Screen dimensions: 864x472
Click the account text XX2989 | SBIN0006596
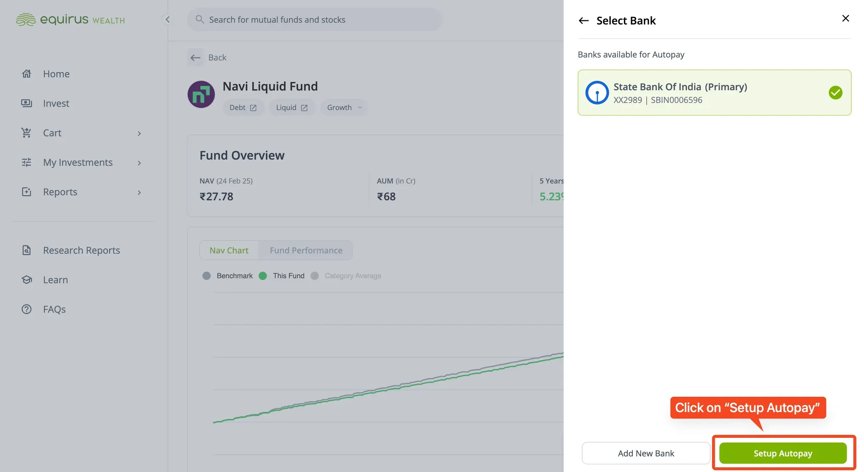(658, 100)
